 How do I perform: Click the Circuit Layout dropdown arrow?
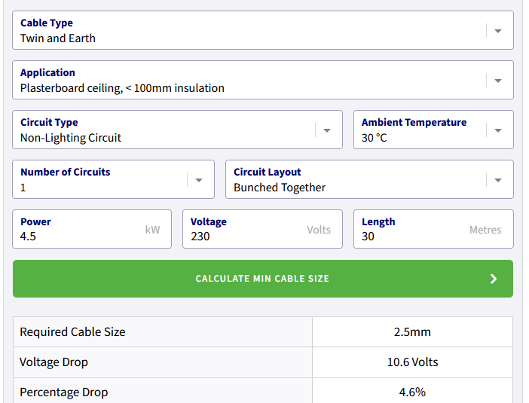coord(497,180)
